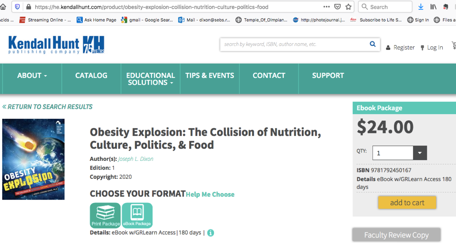The width and height of the screenshot is (456, 244).
Task: Click the Obesity Explosion book cover
Action: click(33, 159)
